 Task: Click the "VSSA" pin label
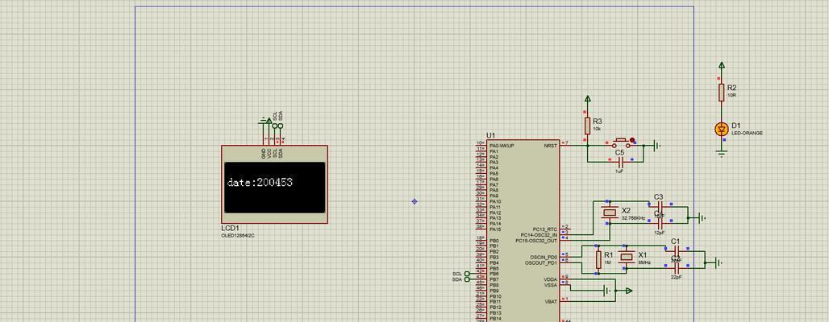(x=550, y=285)
